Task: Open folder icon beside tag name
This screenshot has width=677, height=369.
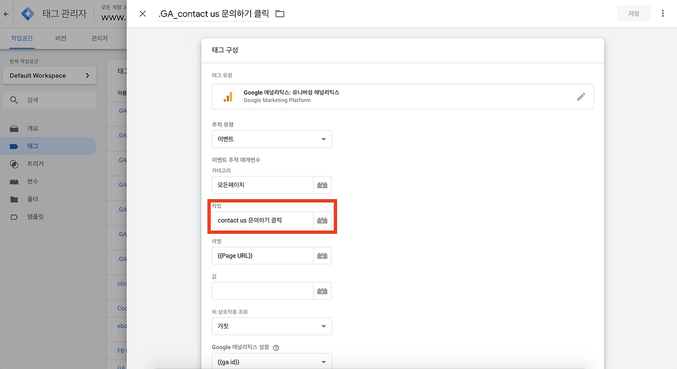Action: (x=280, y=14)
